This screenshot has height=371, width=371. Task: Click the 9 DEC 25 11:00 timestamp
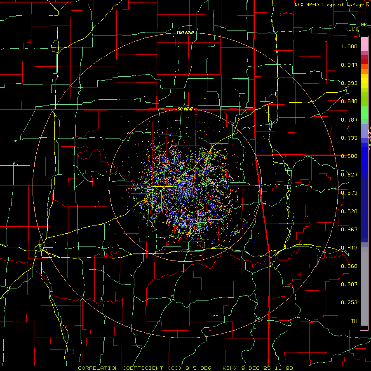point(267,368)
